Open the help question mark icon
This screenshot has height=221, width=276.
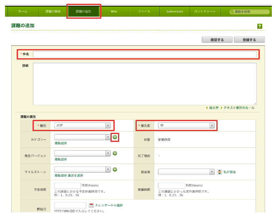pyautogui.click(x=260, y=26)
